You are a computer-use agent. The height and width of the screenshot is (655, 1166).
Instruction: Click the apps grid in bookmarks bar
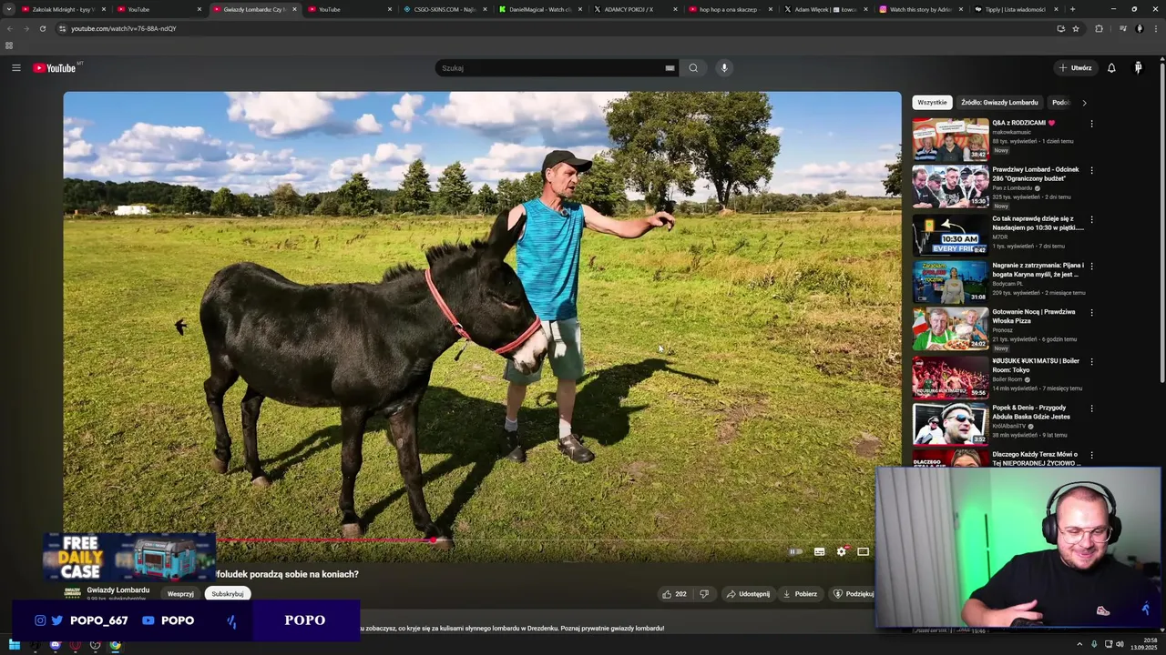tap(9, 45)
